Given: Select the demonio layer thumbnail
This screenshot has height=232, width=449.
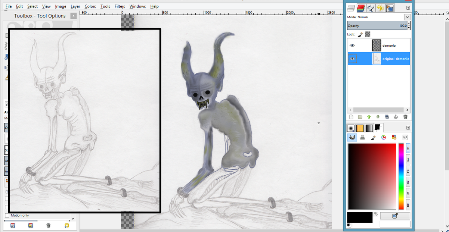Looking at the screenshot, I should (x=377, y=46).
